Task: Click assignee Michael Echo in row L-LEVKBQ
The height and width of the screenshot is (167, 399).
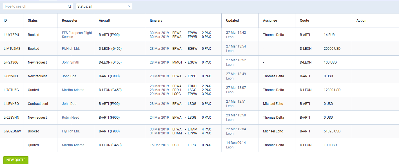Action: tap(273, 104)
